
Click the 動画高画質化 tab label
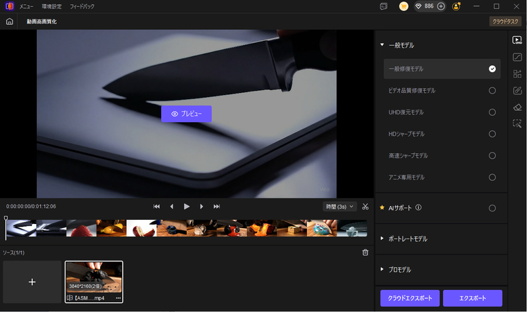(x=42, y=21)
